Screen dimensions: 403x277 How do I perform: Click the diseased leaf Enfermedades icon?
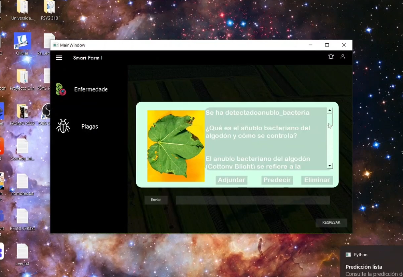(61, 89)
